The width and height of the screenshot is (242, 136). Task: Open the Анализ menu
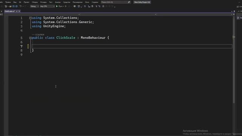(x=58, y=2)
